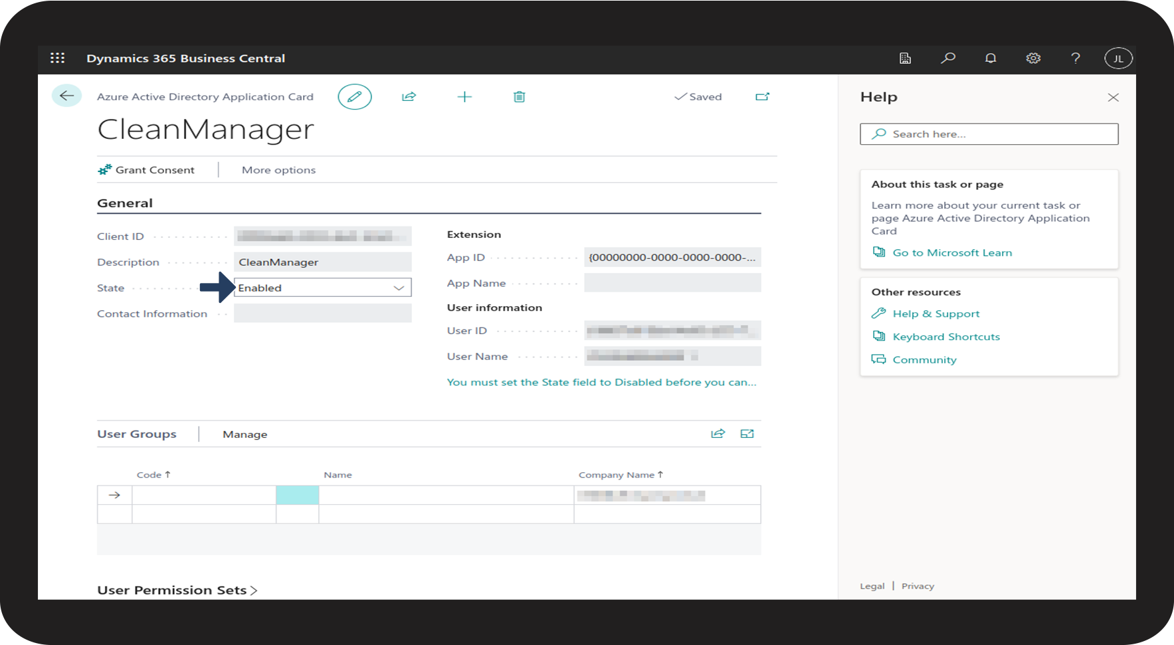Open the Manage menu in User Groups
1174x645 pixels.
click(245, 434)
